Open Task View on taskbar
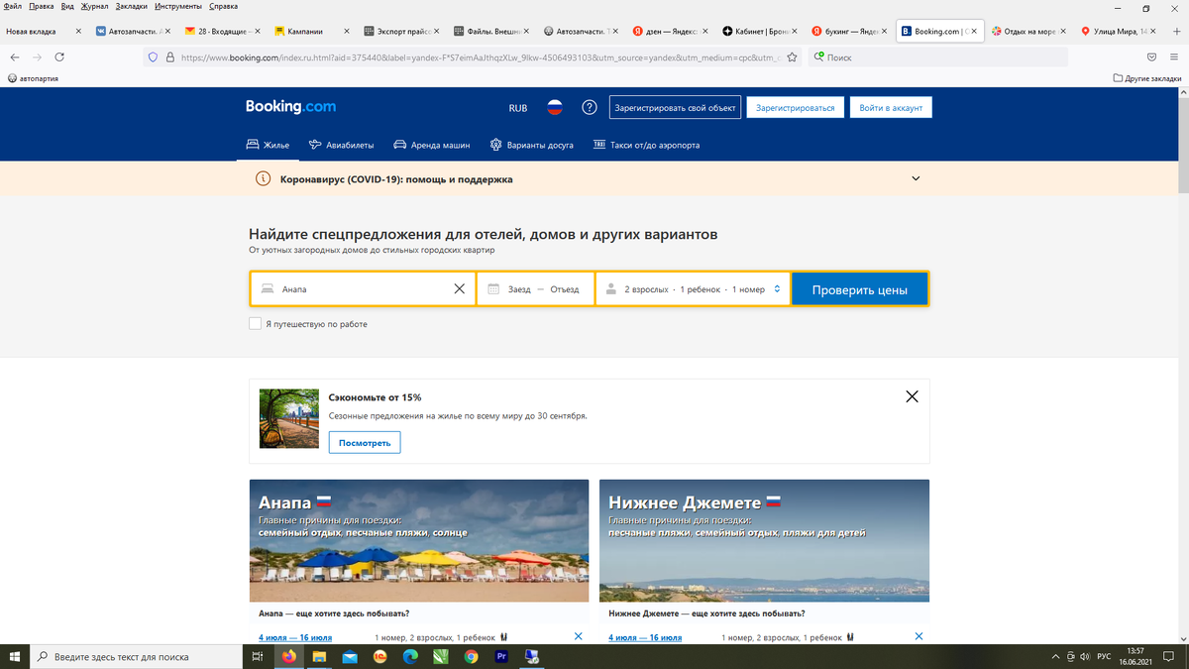 257,656
